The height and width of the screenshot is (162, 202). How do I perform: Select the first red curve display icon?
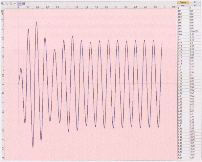coord(15,4)
